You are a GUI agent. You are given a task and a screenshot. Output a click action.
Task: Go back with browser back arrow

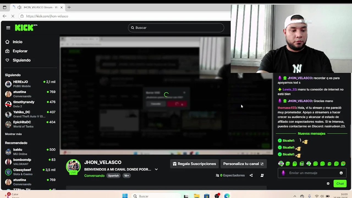(x=4, y=16)
